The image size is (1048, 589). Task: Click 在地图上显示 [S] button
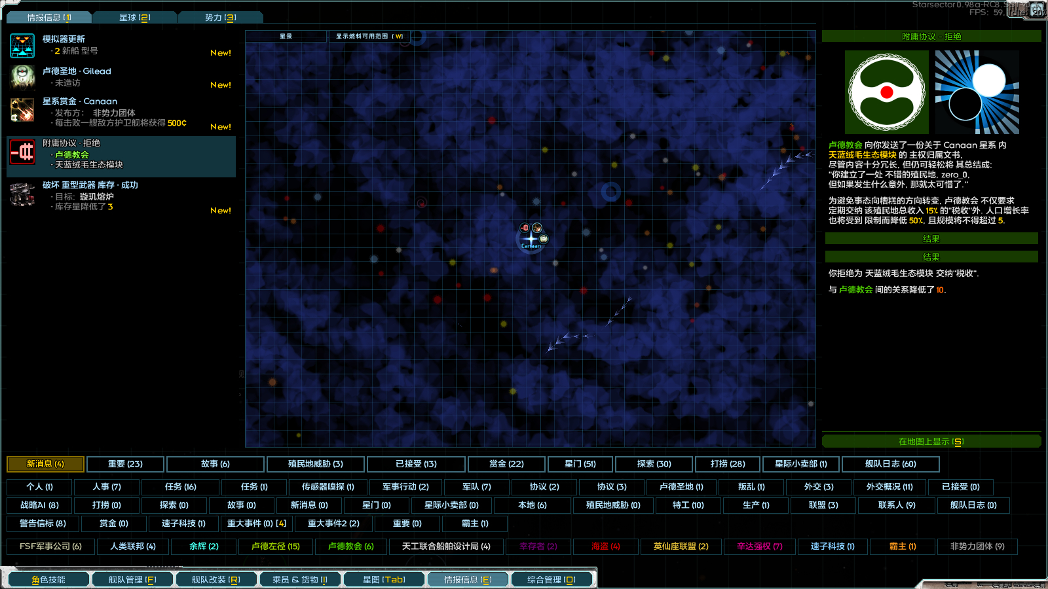tap(931, 442)
